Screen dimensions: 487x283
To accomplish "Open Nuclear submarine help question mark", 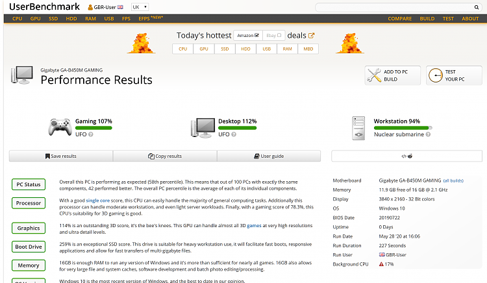I will (428, 134).
